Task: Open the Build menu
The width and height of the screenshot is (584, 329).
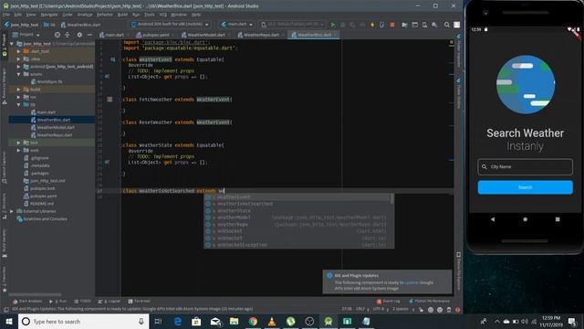Action: coord(122,15)
